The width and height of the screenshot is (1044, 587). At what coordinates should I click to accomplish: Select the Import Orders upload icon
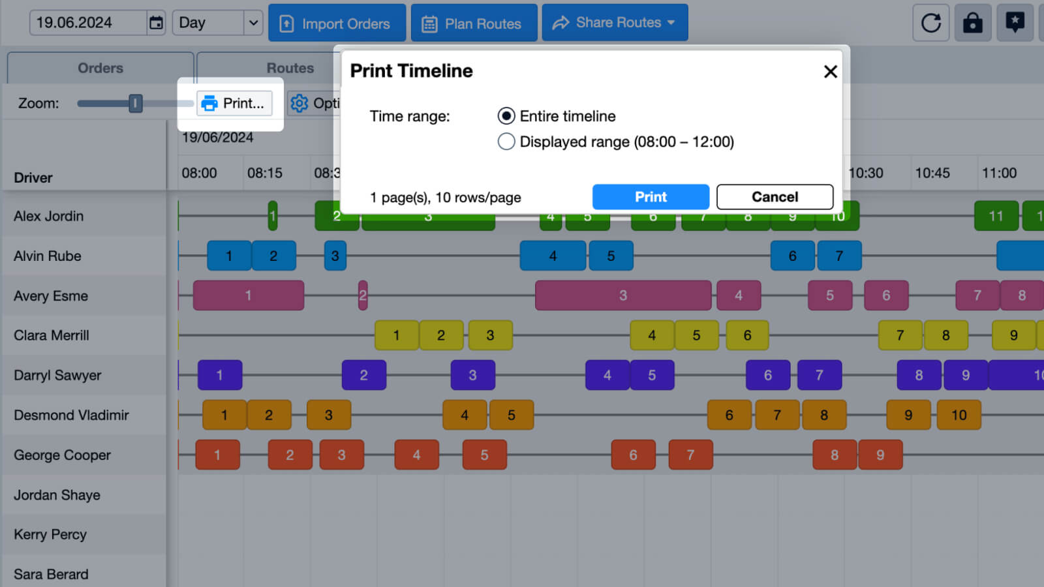[287, 23]
